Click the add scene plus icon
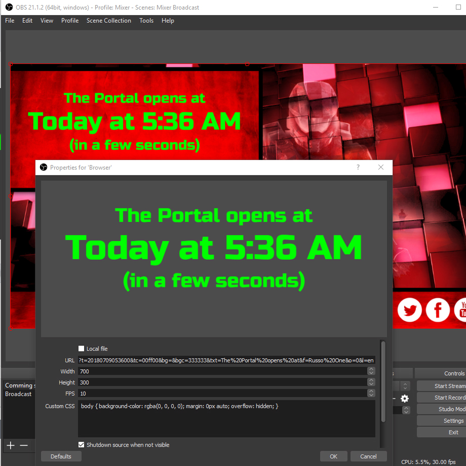This screenshot has height=466, width=466. click(x=10, y=445)
